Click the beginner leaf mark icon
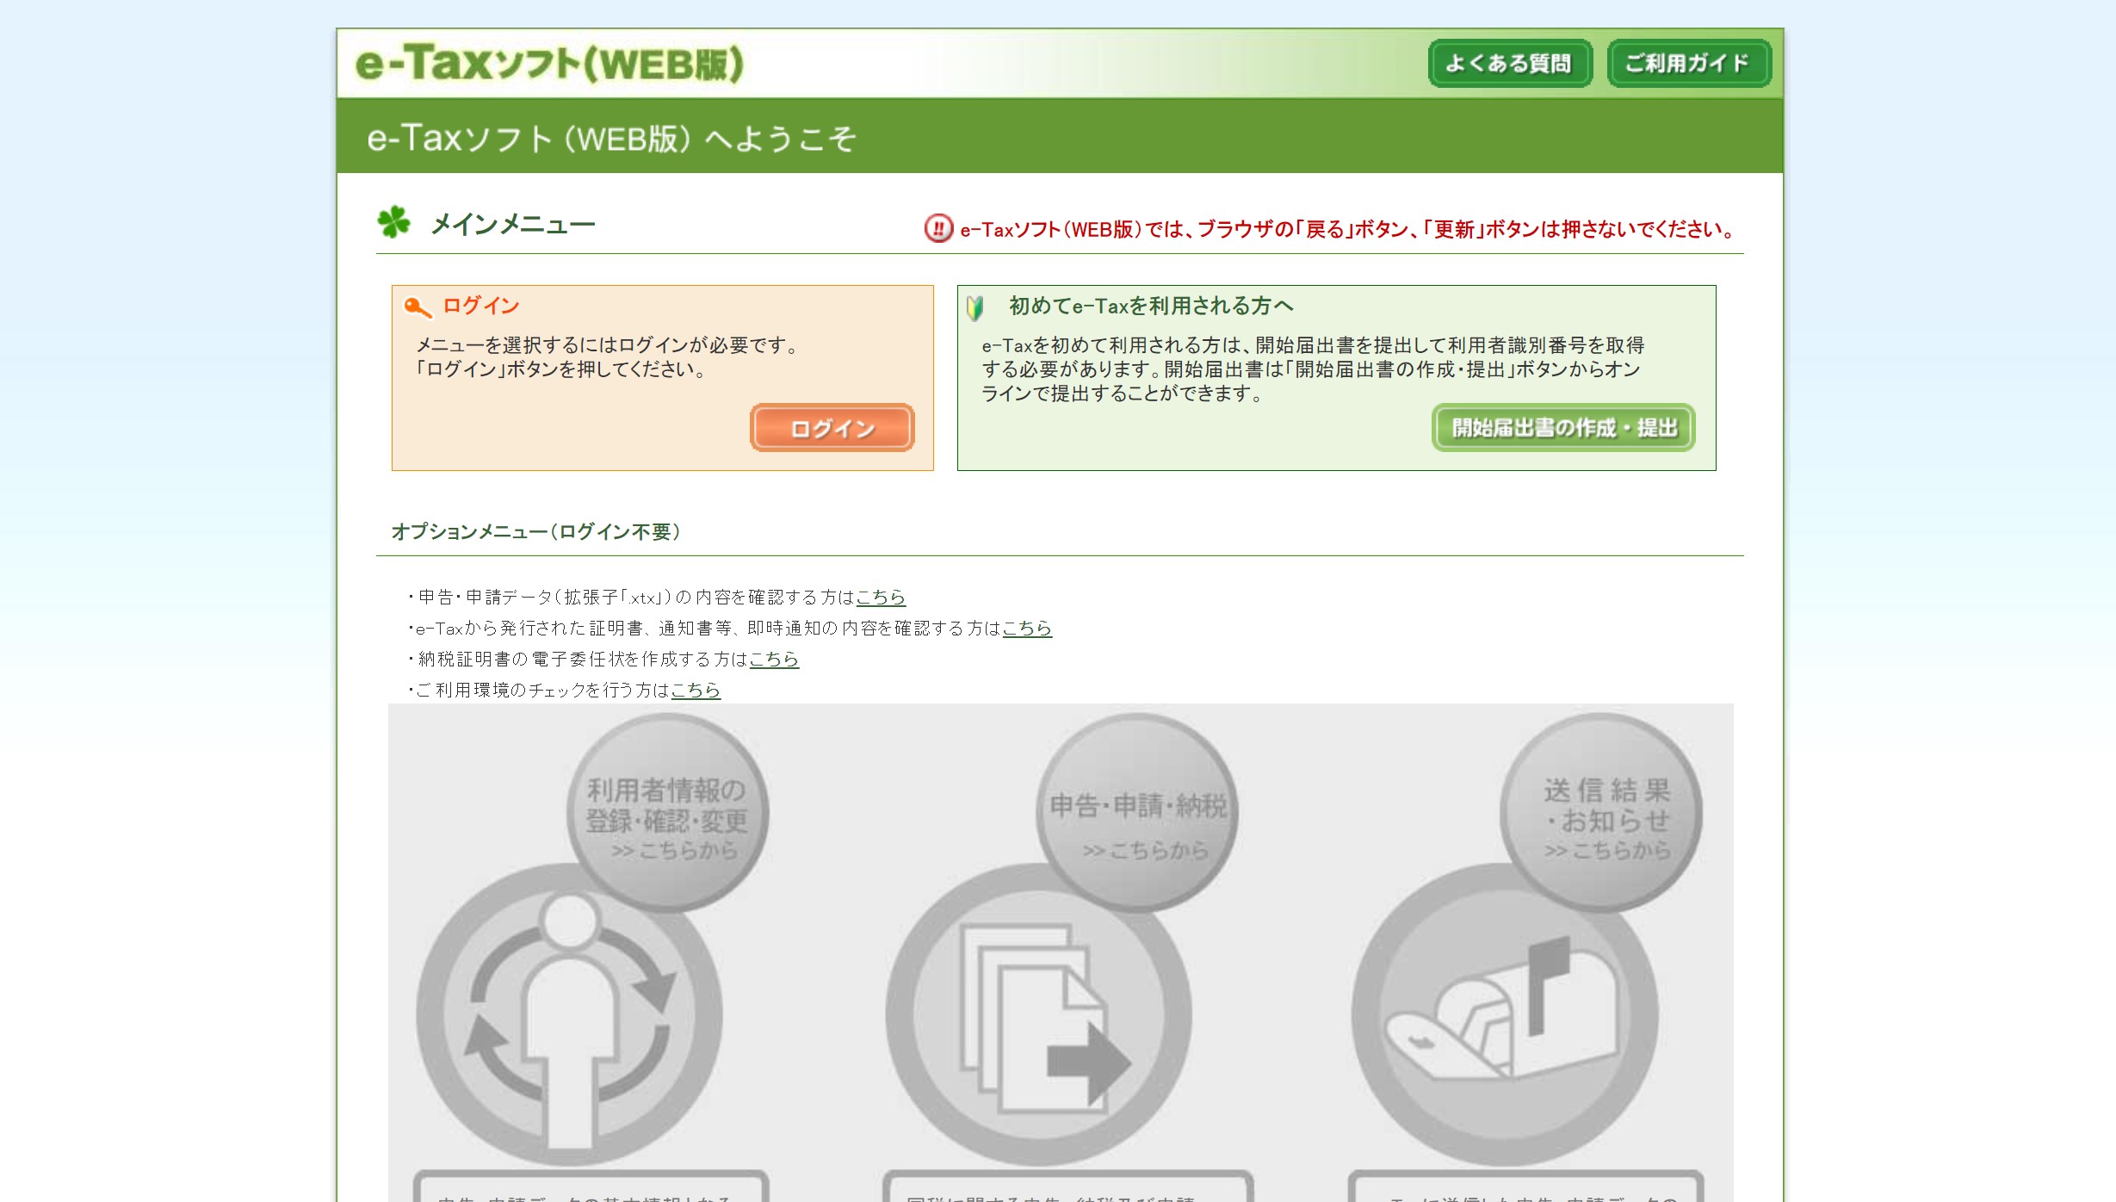 974,307
